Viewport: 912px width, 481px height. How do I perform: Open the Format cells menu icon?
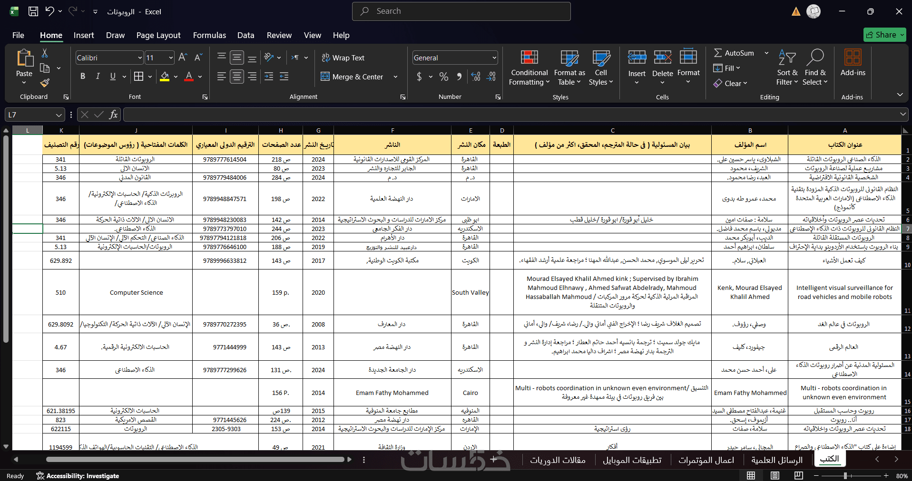click(688, 57)
